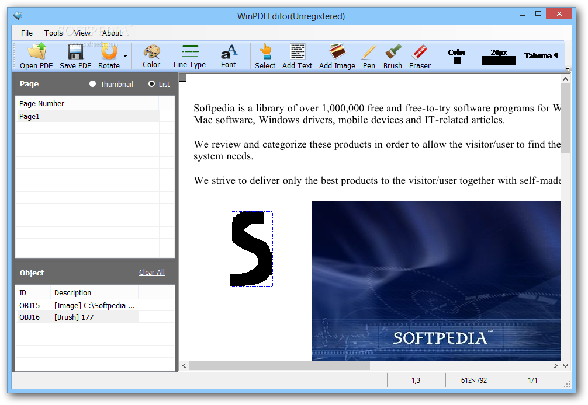The height and width of the screenshot is (405, 588).
Task: Switch page view to Thumbnail
Action: [x=112, y=84]
